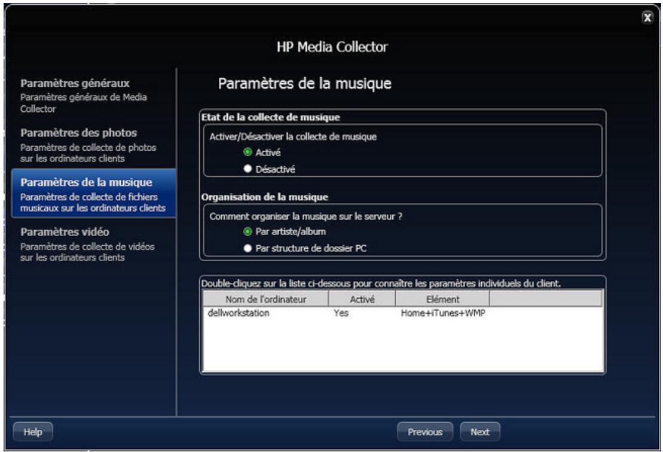
Task: Choose Par structure de dossier PC option
Action: [x=248, y=248]
